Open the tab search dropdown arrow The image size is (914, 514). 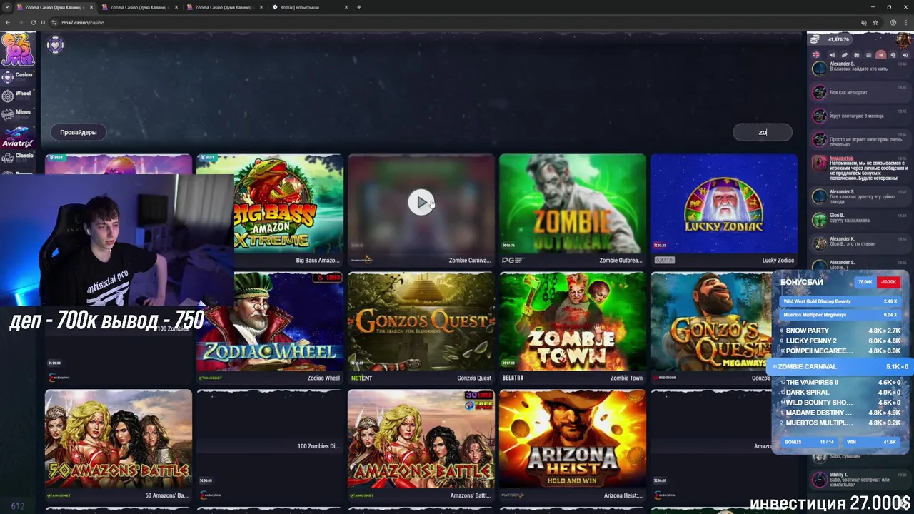point(7,7)
